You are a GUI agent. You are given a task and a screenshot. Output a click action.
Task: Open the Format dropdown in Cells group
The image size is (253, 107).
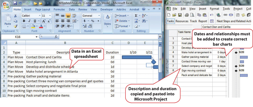[122, 26]
